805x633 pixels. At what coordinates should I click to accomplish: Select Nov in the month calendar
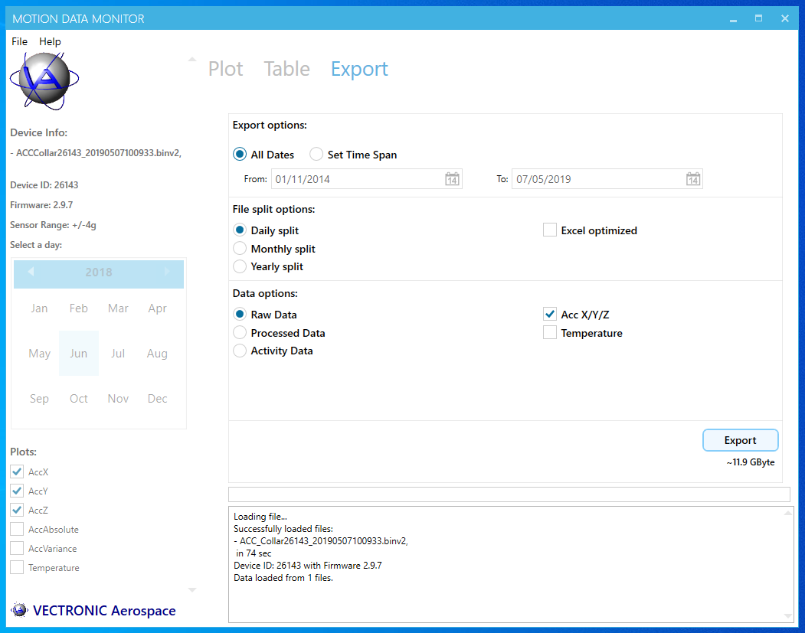coord(118,399)
